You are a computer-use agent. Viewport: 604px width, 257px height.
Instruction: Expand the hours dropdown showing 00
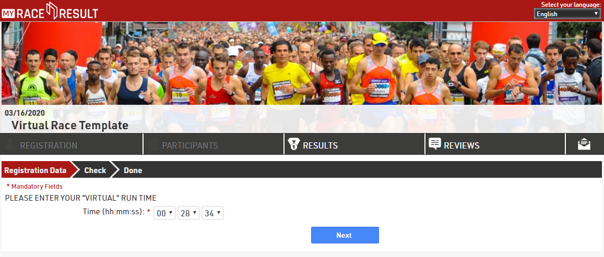164,213
